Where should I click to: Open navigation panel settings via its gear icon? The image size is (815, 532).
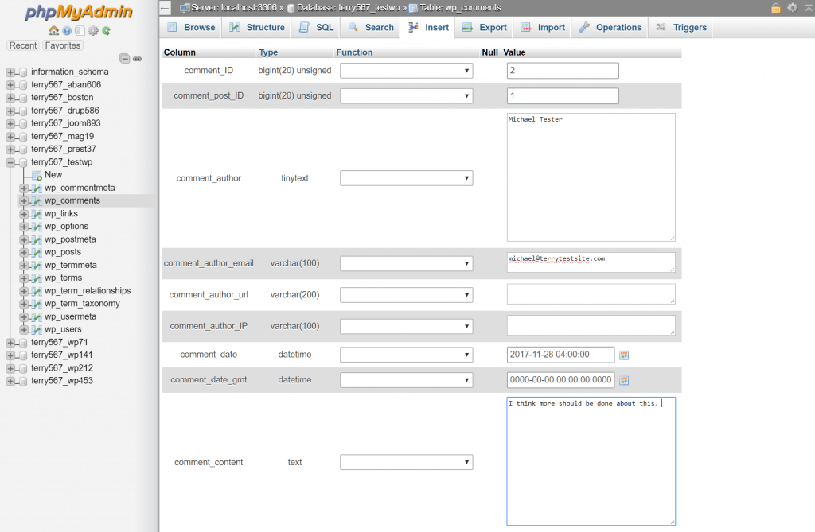[92, 30]
